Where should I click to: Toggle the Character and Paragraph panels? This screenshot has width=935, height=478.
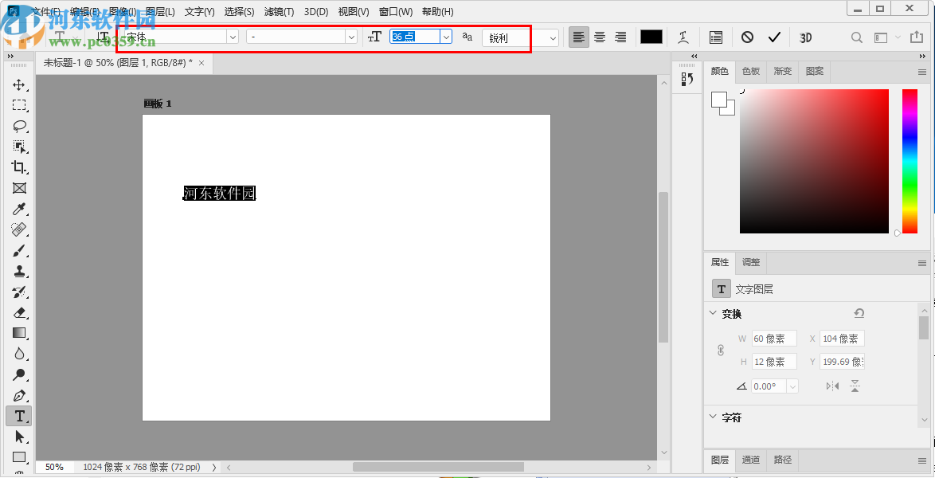[715, 37]
